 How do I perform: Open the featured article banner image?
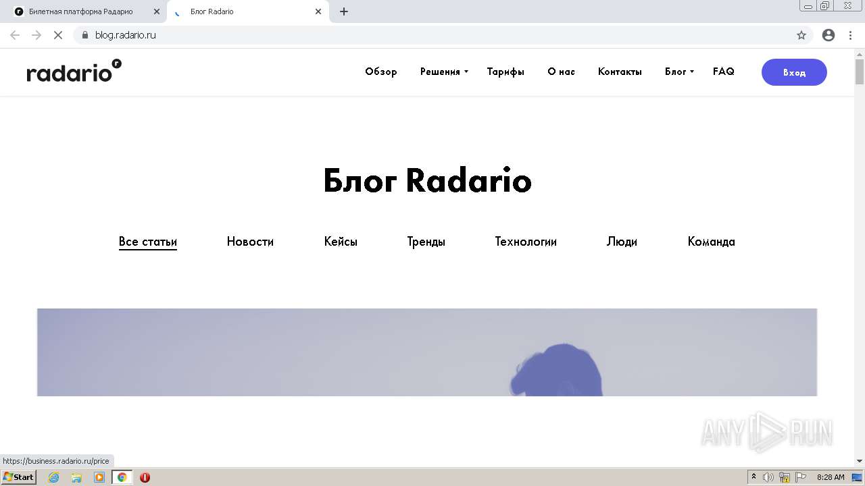(x=427, y=352)
